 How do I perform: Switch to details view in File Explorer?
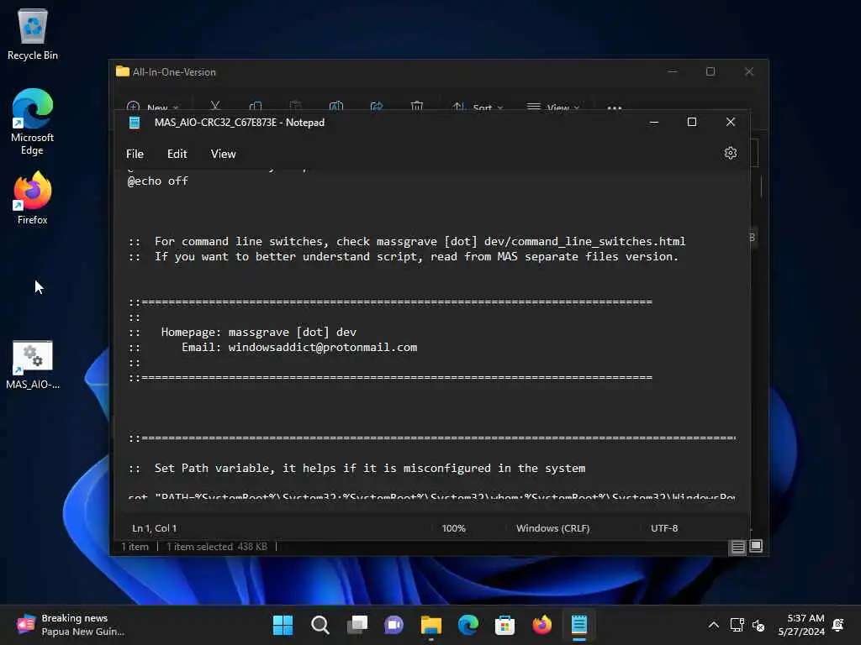tap(737, 546)
